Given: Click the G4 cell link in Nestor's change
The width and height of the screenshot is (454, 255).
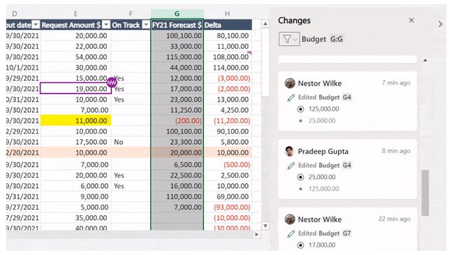Looking at the screenshot, I should (347, 98).
